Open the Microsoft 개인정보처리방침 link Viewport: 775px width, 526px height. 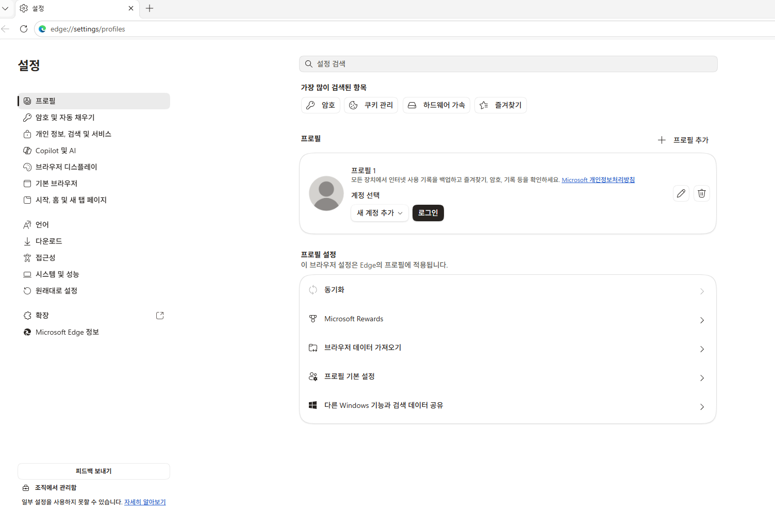tap(598, 180)
